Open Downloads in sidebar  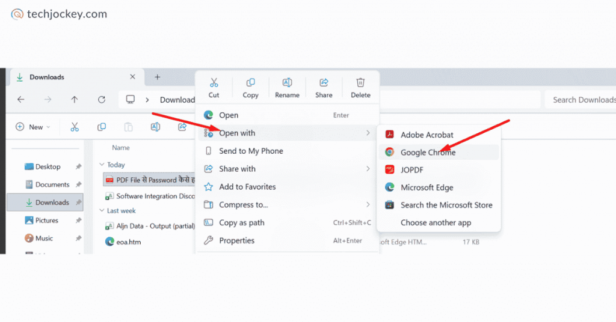pyautogui.click(x=45, y=202)
